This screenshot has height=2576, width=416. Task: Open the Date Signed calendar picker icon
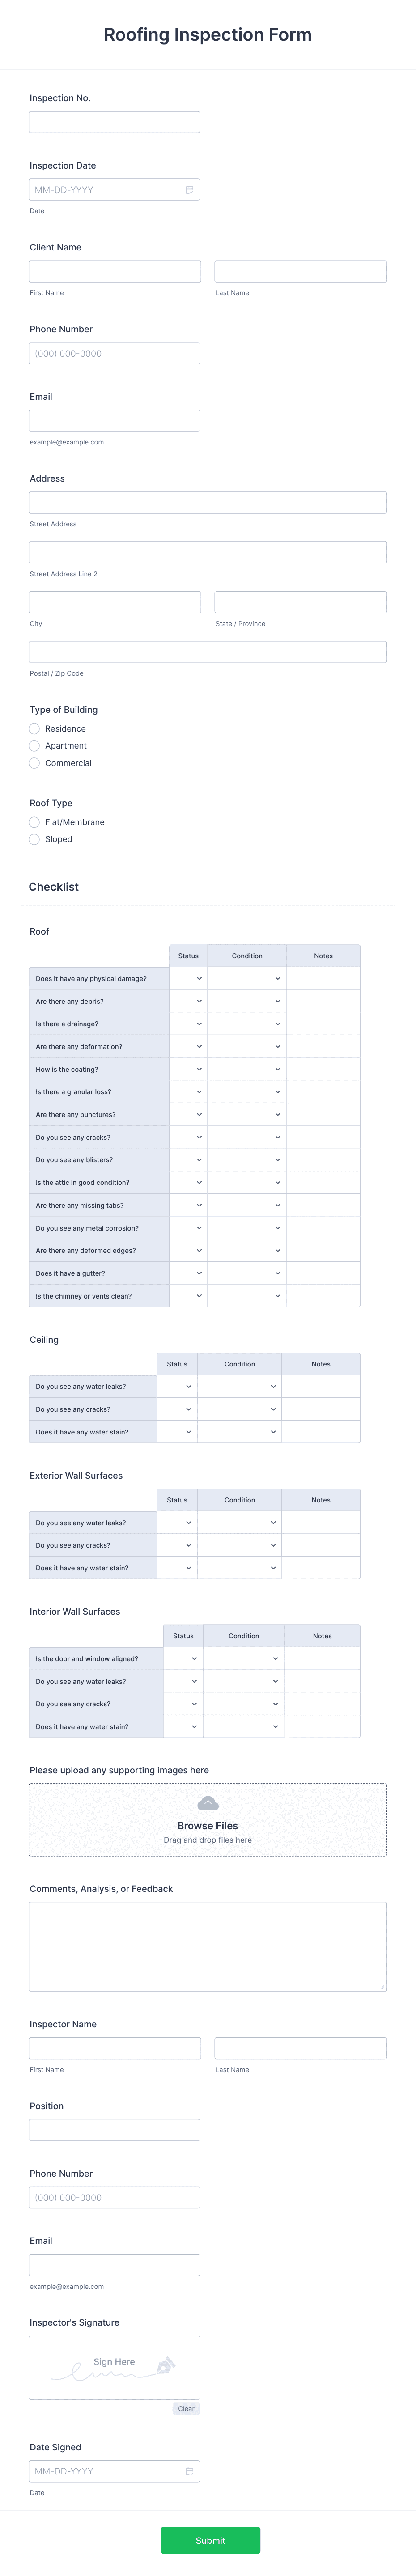pyautogui.click(x=189, y=2471)
